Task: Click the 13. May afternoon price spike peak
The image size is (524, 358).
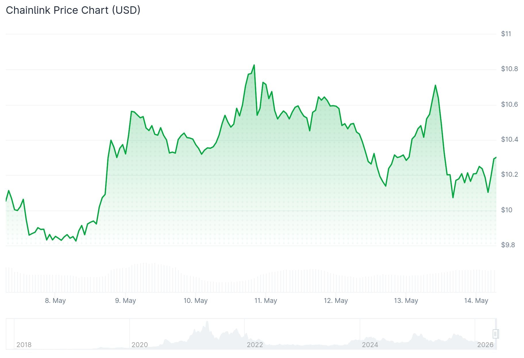Action: coord(436,85)
